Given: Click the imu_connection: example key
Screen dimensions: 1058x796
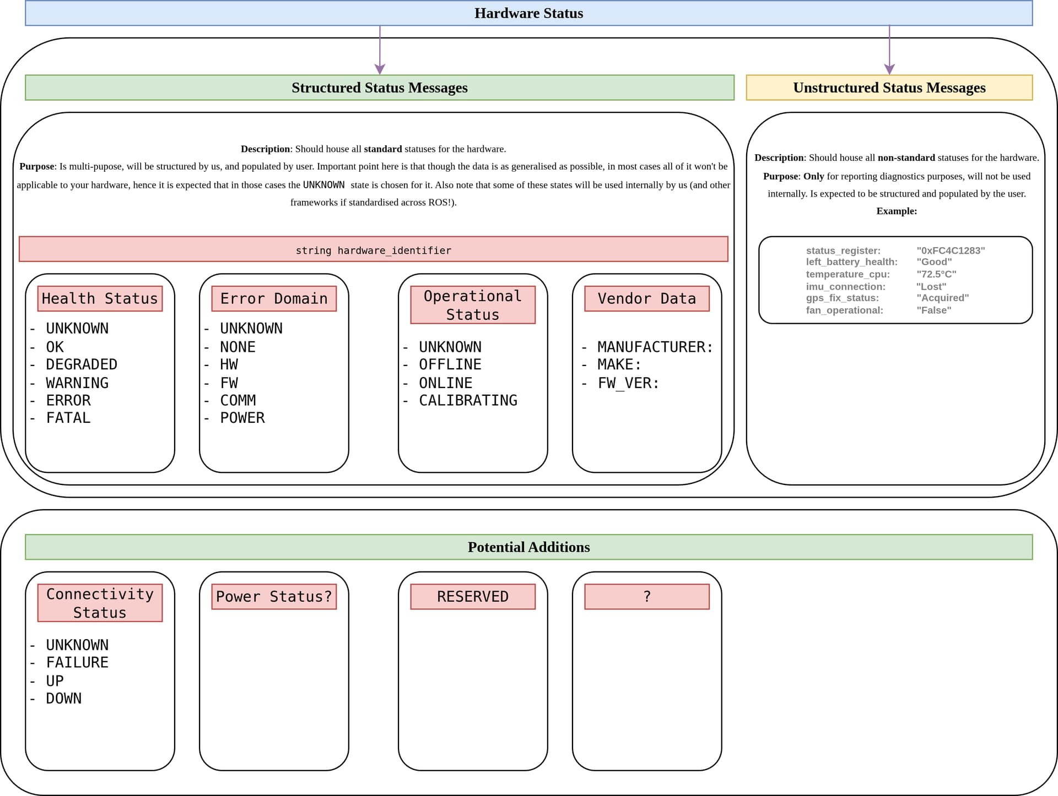Looking at the screenshot, I should pyautogui.click(x=846, y=286).
